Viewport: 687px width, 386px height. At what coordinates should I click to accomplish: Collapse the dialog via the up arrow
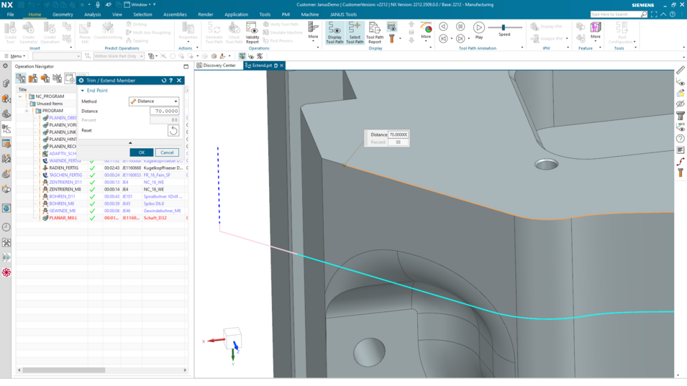click(130, 142)
